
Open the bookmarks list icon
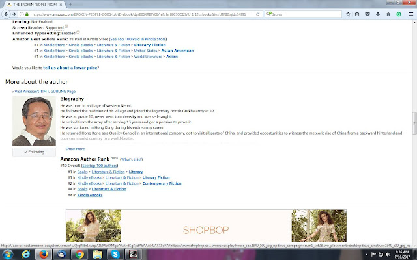coord(357,14)
